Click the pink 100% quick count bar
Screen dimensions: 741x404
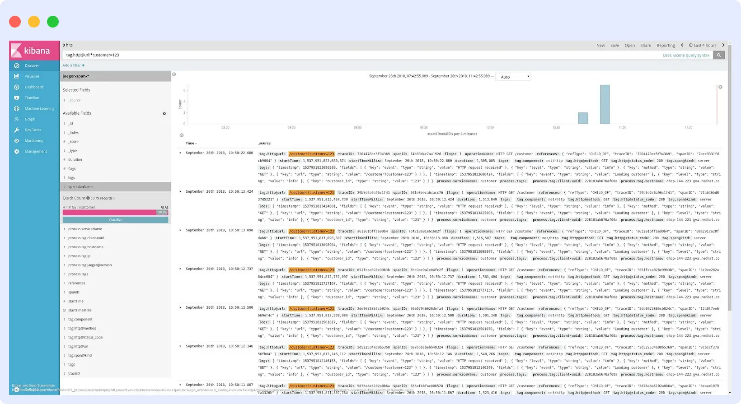pos(115,212)
